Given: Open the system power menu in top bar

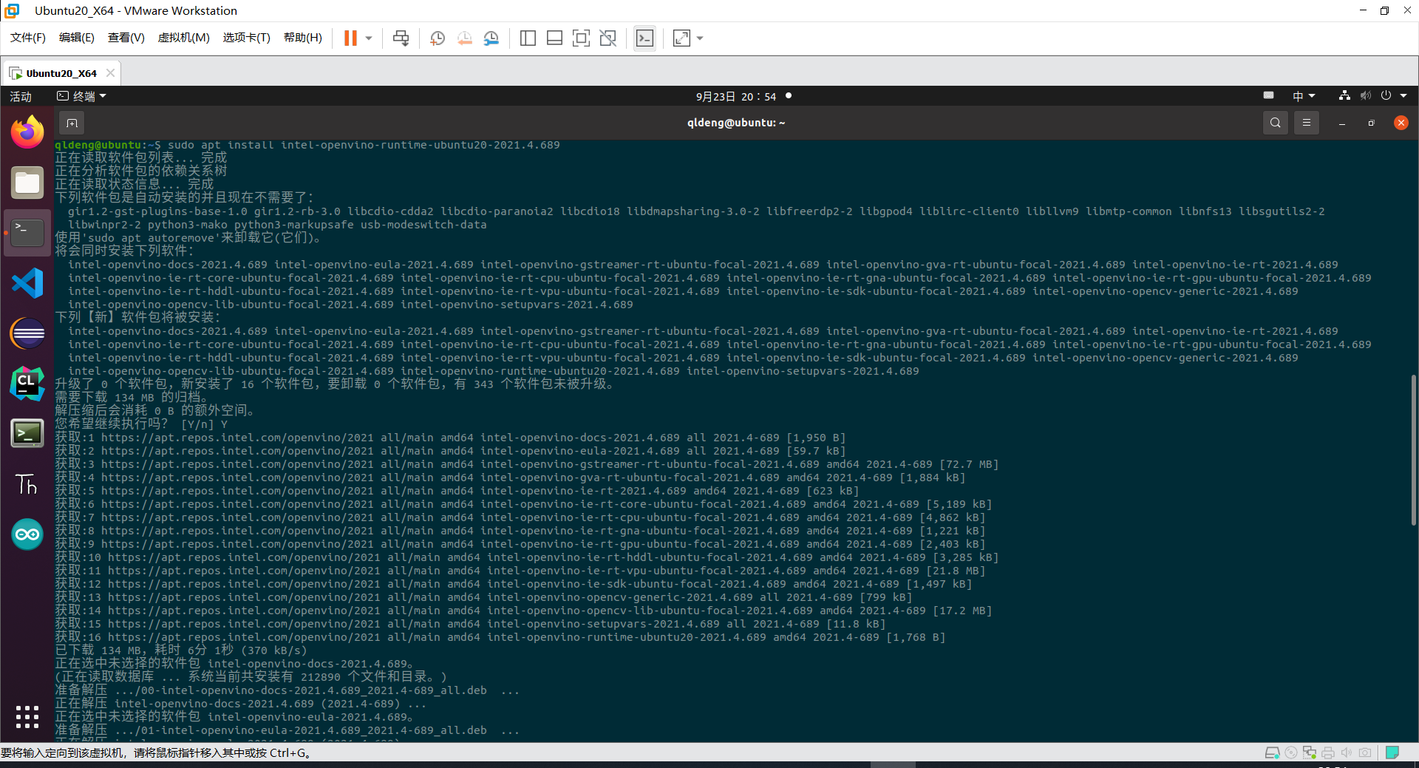Looking at the screenshot, I should (x=1394, y=96).
